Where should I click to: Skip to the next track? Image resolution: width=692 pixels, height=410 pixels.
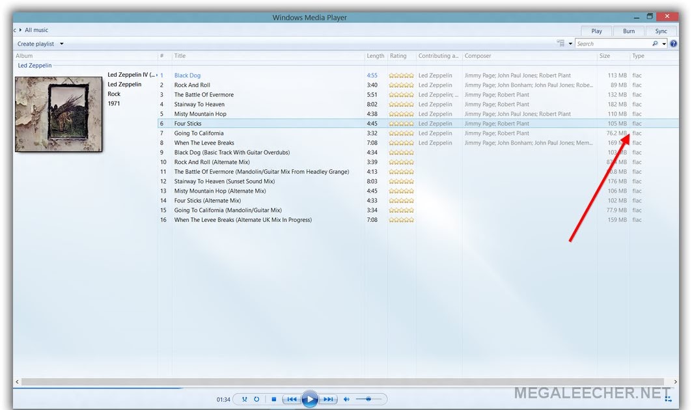tap(328, 399)
